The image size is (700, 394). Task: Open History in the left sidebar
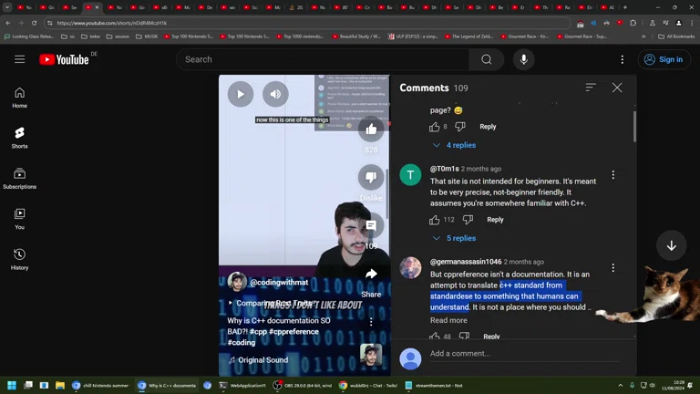(19, 259)
